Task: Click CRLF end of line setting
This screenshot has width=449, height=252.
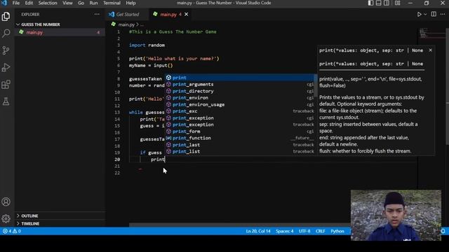Action: click(320, 231)
